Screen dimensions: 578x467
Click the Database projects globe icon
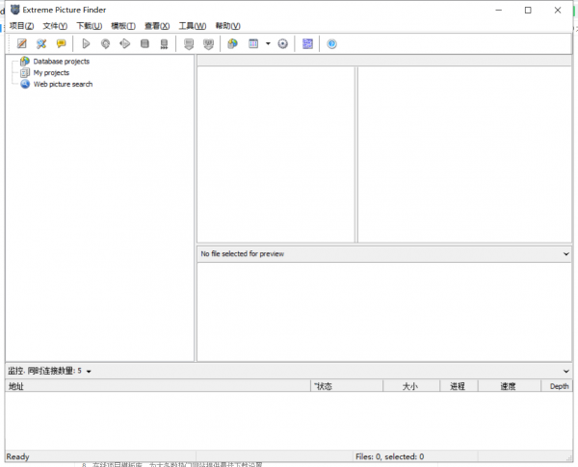(25, 61)
